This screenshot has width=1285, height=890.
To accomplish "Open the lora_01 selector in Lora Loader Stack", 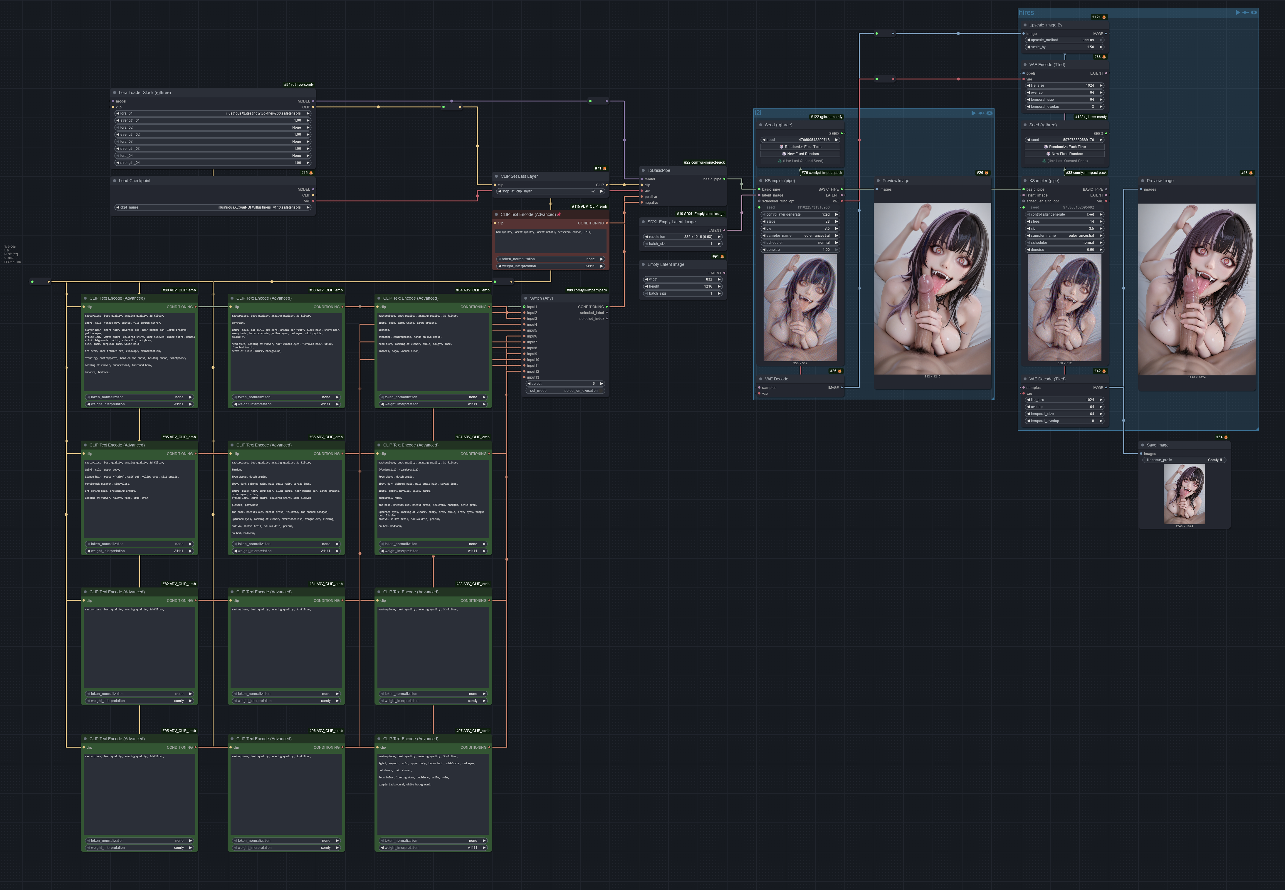I will click(x=213, y=113).
